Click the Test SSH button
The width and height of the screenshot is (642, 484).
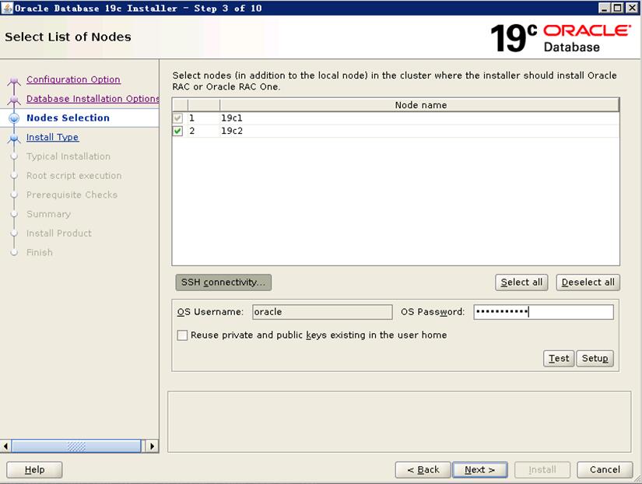pos(559,358)
